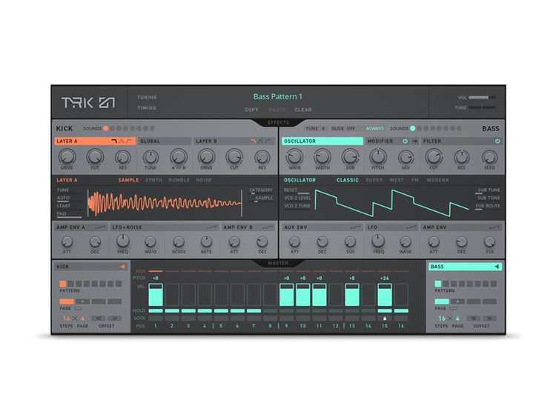556x417 pixels.
Task: Click the Kick Layer A Drive knob
Action: [x=67, y=156]
